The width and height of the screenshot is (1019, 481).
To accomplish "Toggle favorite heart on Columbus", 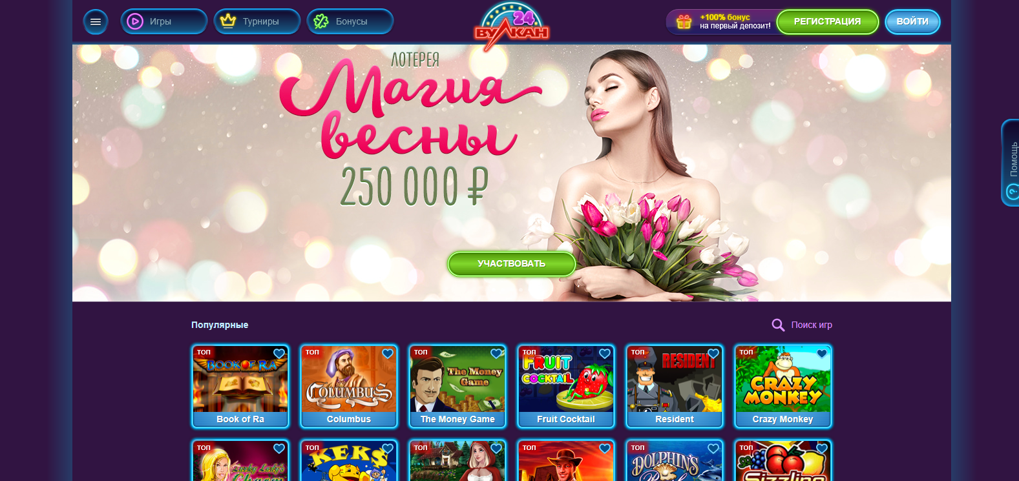I will 388,353.
